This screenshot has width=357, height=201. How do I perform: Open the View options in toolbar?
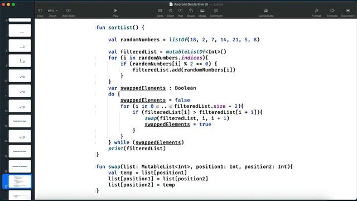tap(40, 13)
